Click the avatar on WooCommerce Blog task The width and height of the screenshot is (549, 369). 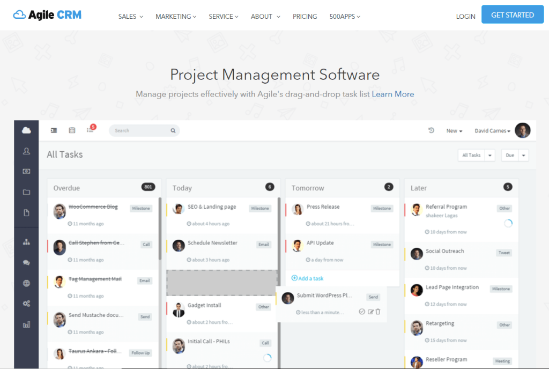pyautogui.click(x=60, y=211)
